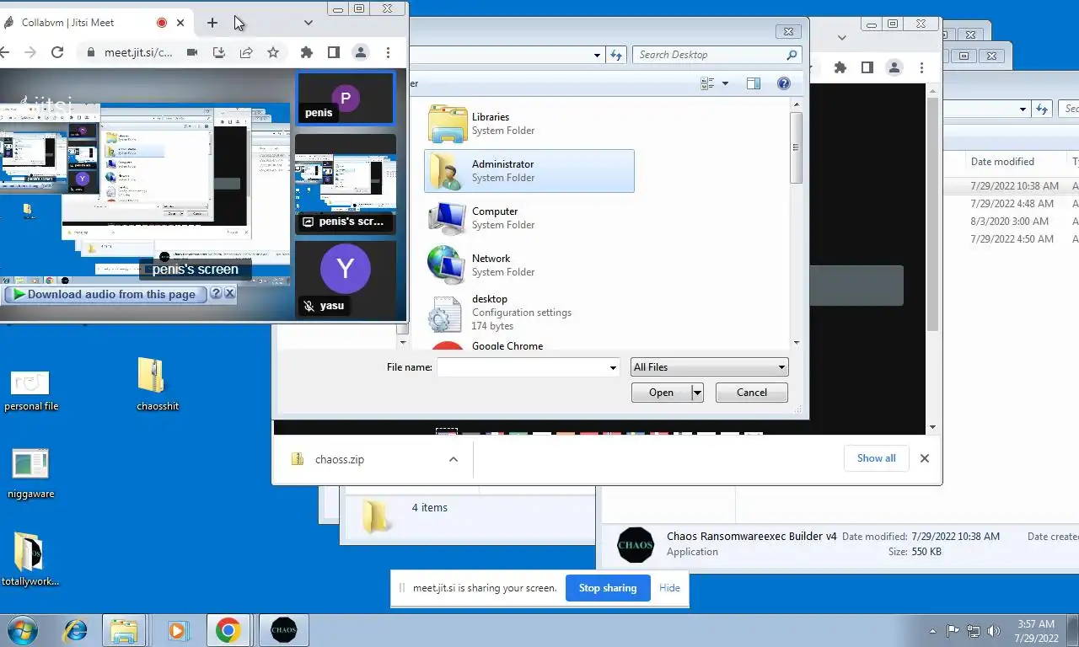Open Windows Media Player from taskbar

[x=177, y=630]
